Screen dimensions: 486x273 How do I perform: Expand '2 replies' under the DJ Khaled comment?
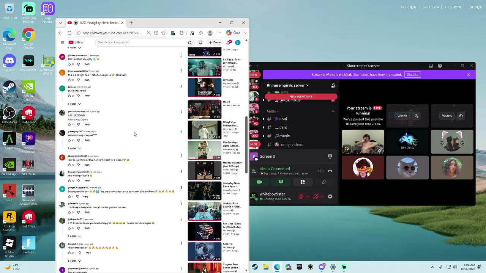(x=74, y=236)
